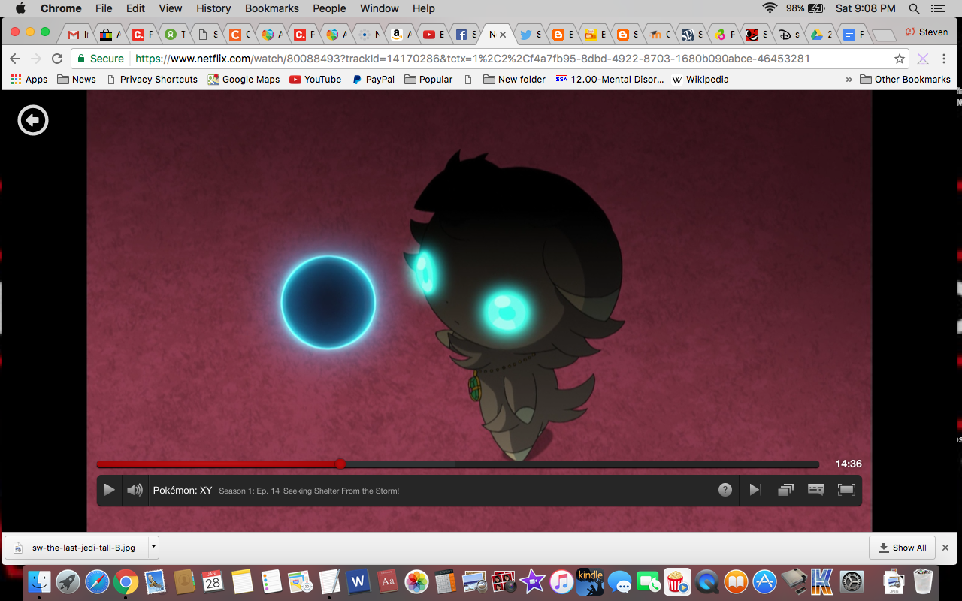This screenshot has width=962, height=601.
Task: Open a new Chrome tab
Action: click(884, 35)
